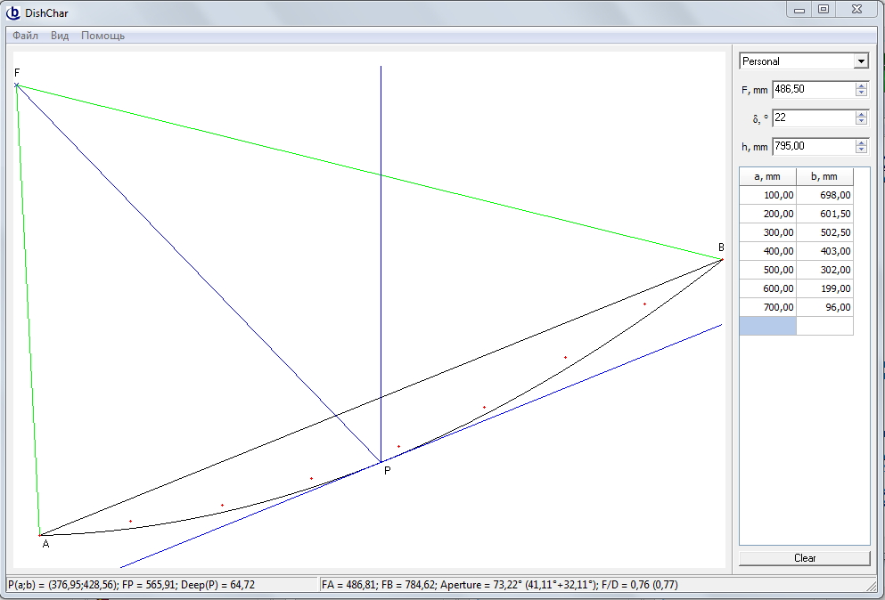Click the highlighted empty 'a' cell
Viewport: 885px width, 600px height.
click(767, 326)
